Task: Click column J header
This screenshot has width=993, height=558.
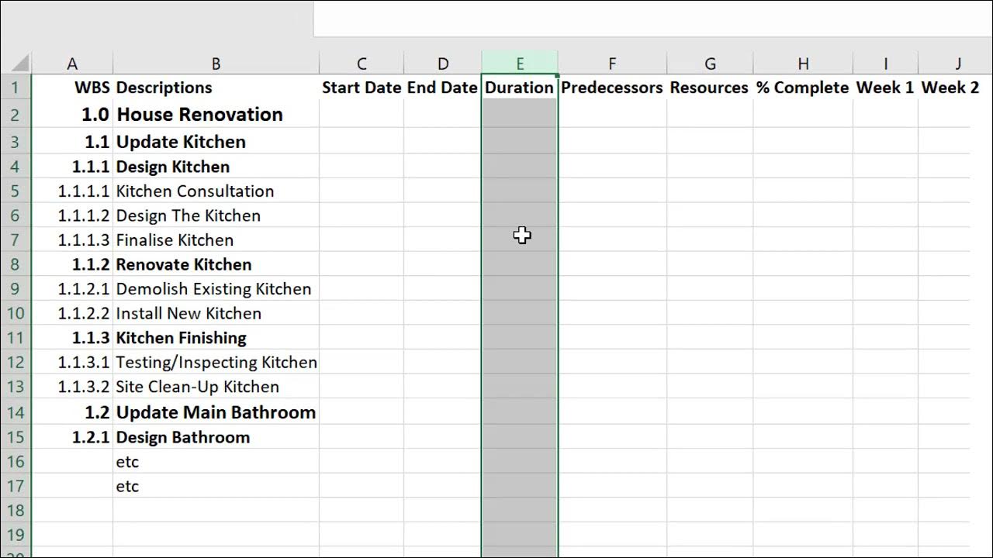Action: pos(958,64)
